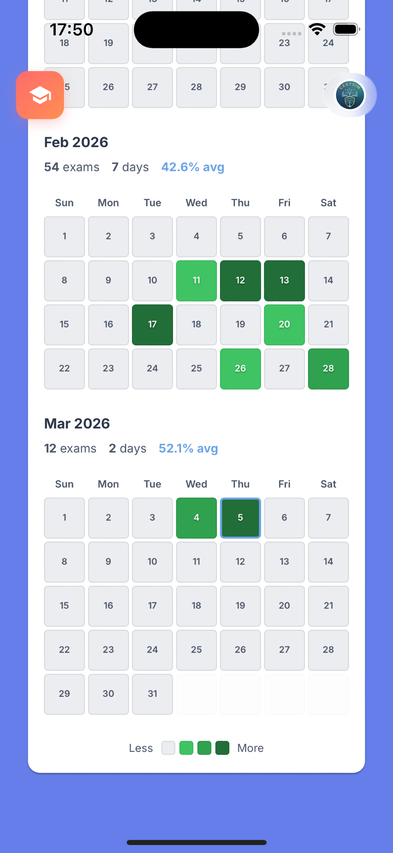Select the darkest green legend swatch
The width and height of the screenshot is (393, 853).
click(x=222, y=748)
